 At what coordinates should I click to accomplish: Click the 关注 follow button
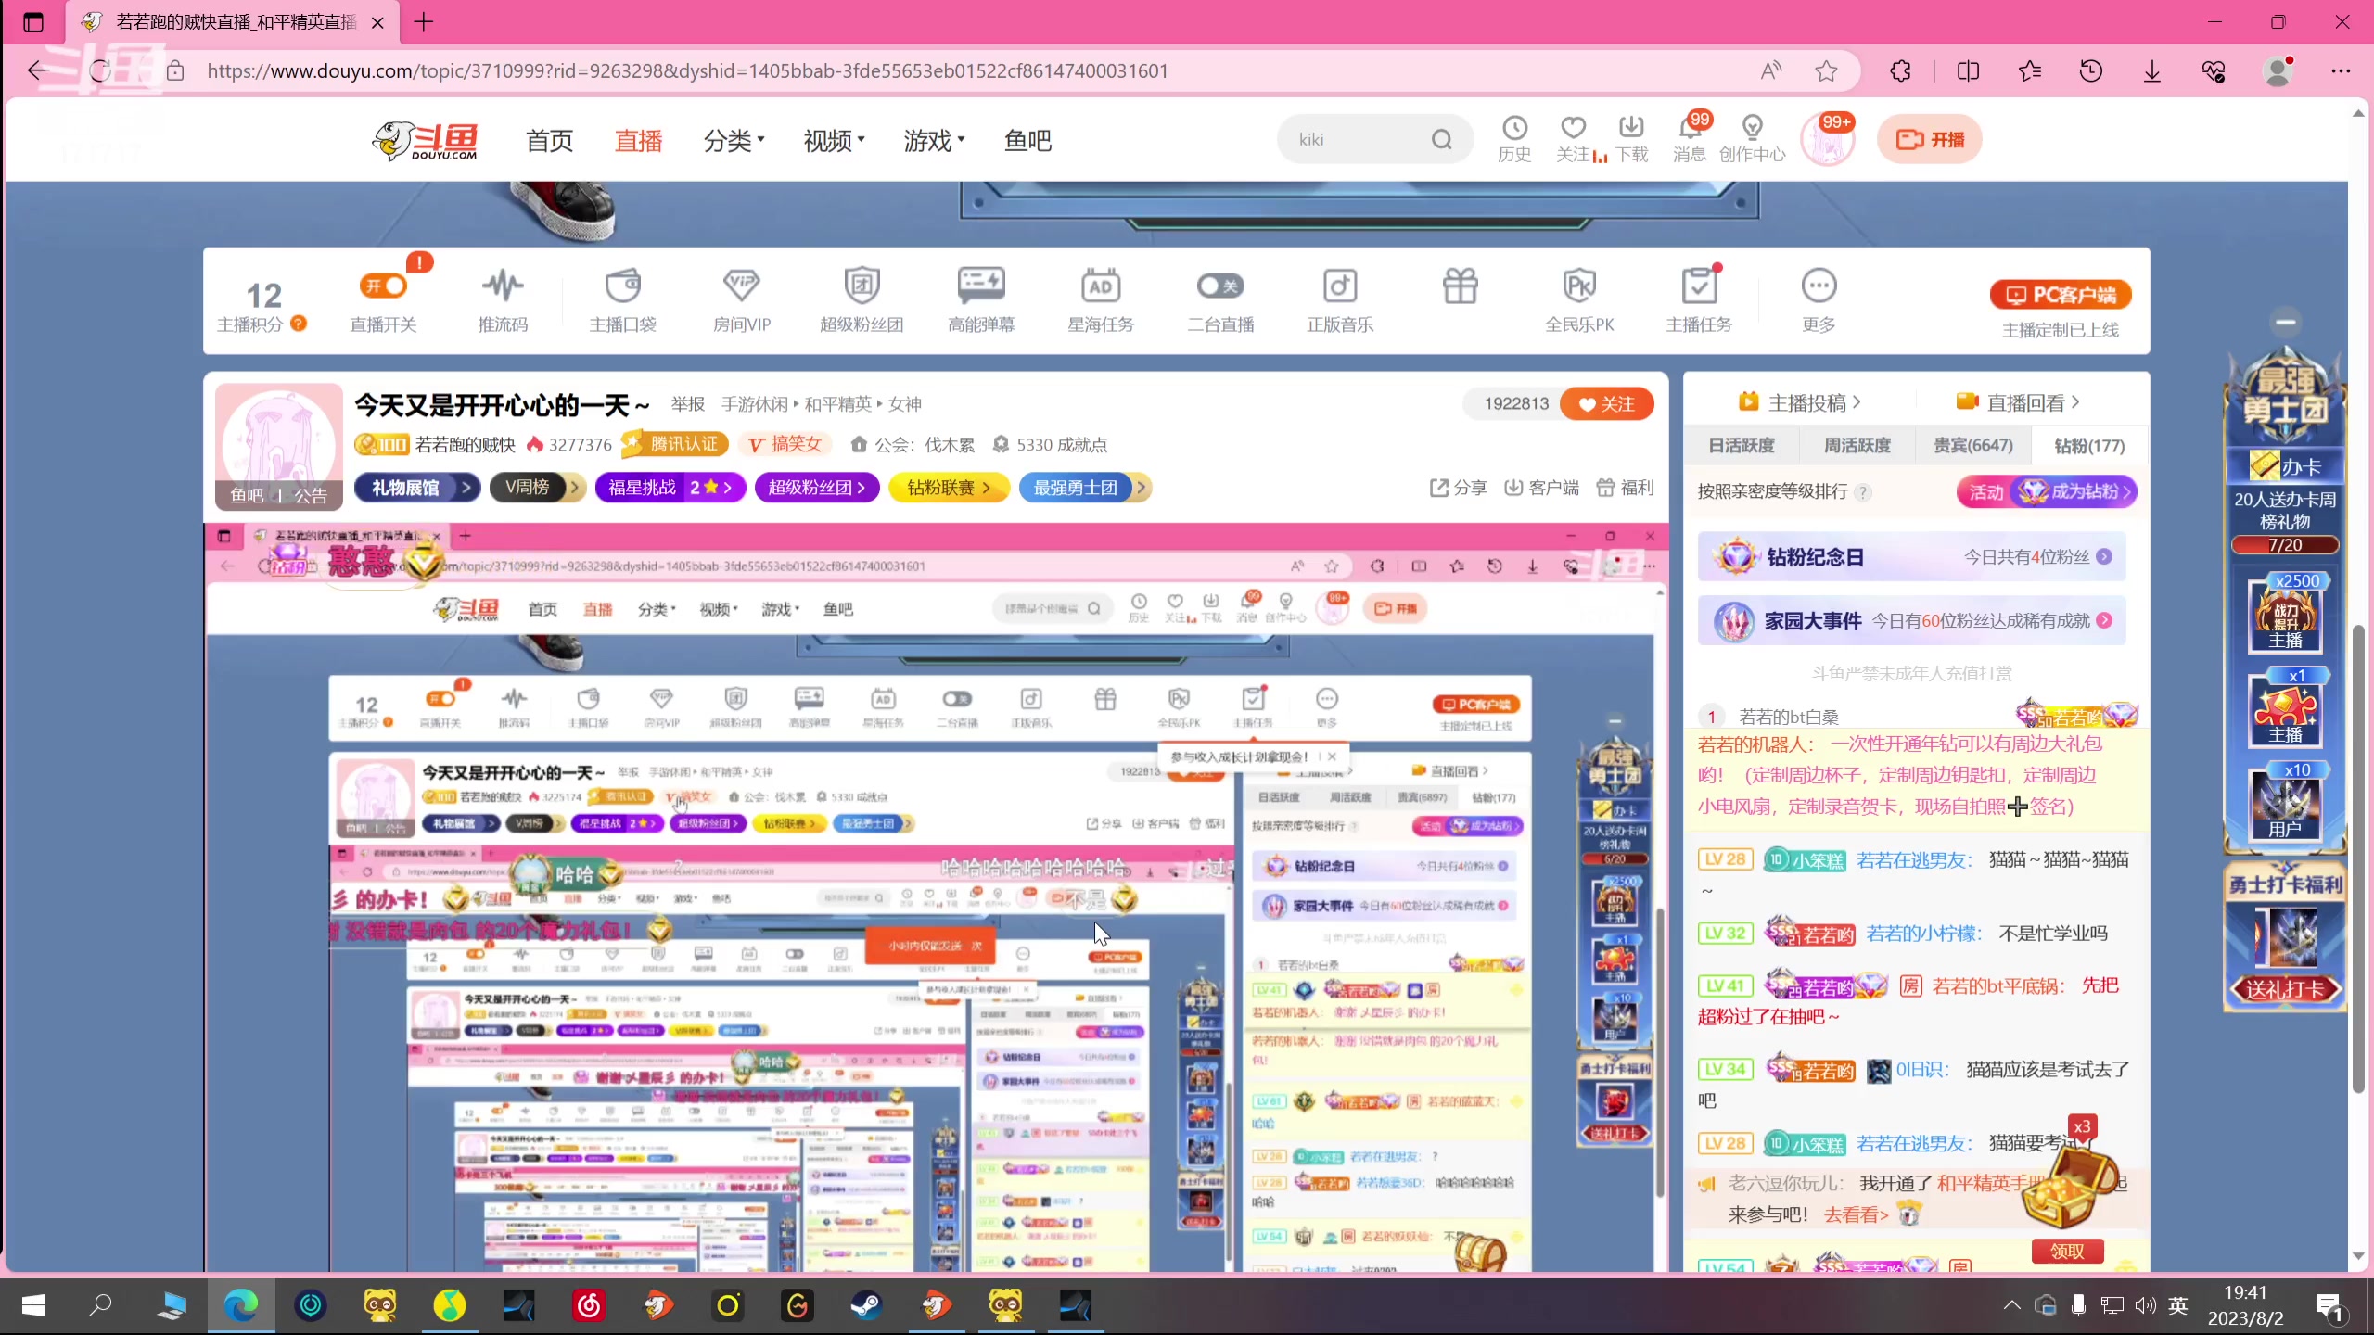pyautogui.click(x=1607, y=403)
